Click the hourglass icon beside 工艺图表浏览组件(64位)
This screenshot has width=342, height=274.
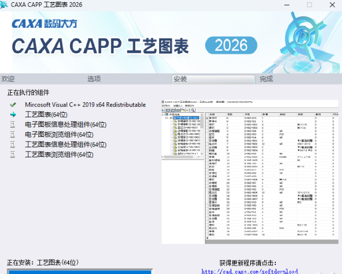[13, 155]
